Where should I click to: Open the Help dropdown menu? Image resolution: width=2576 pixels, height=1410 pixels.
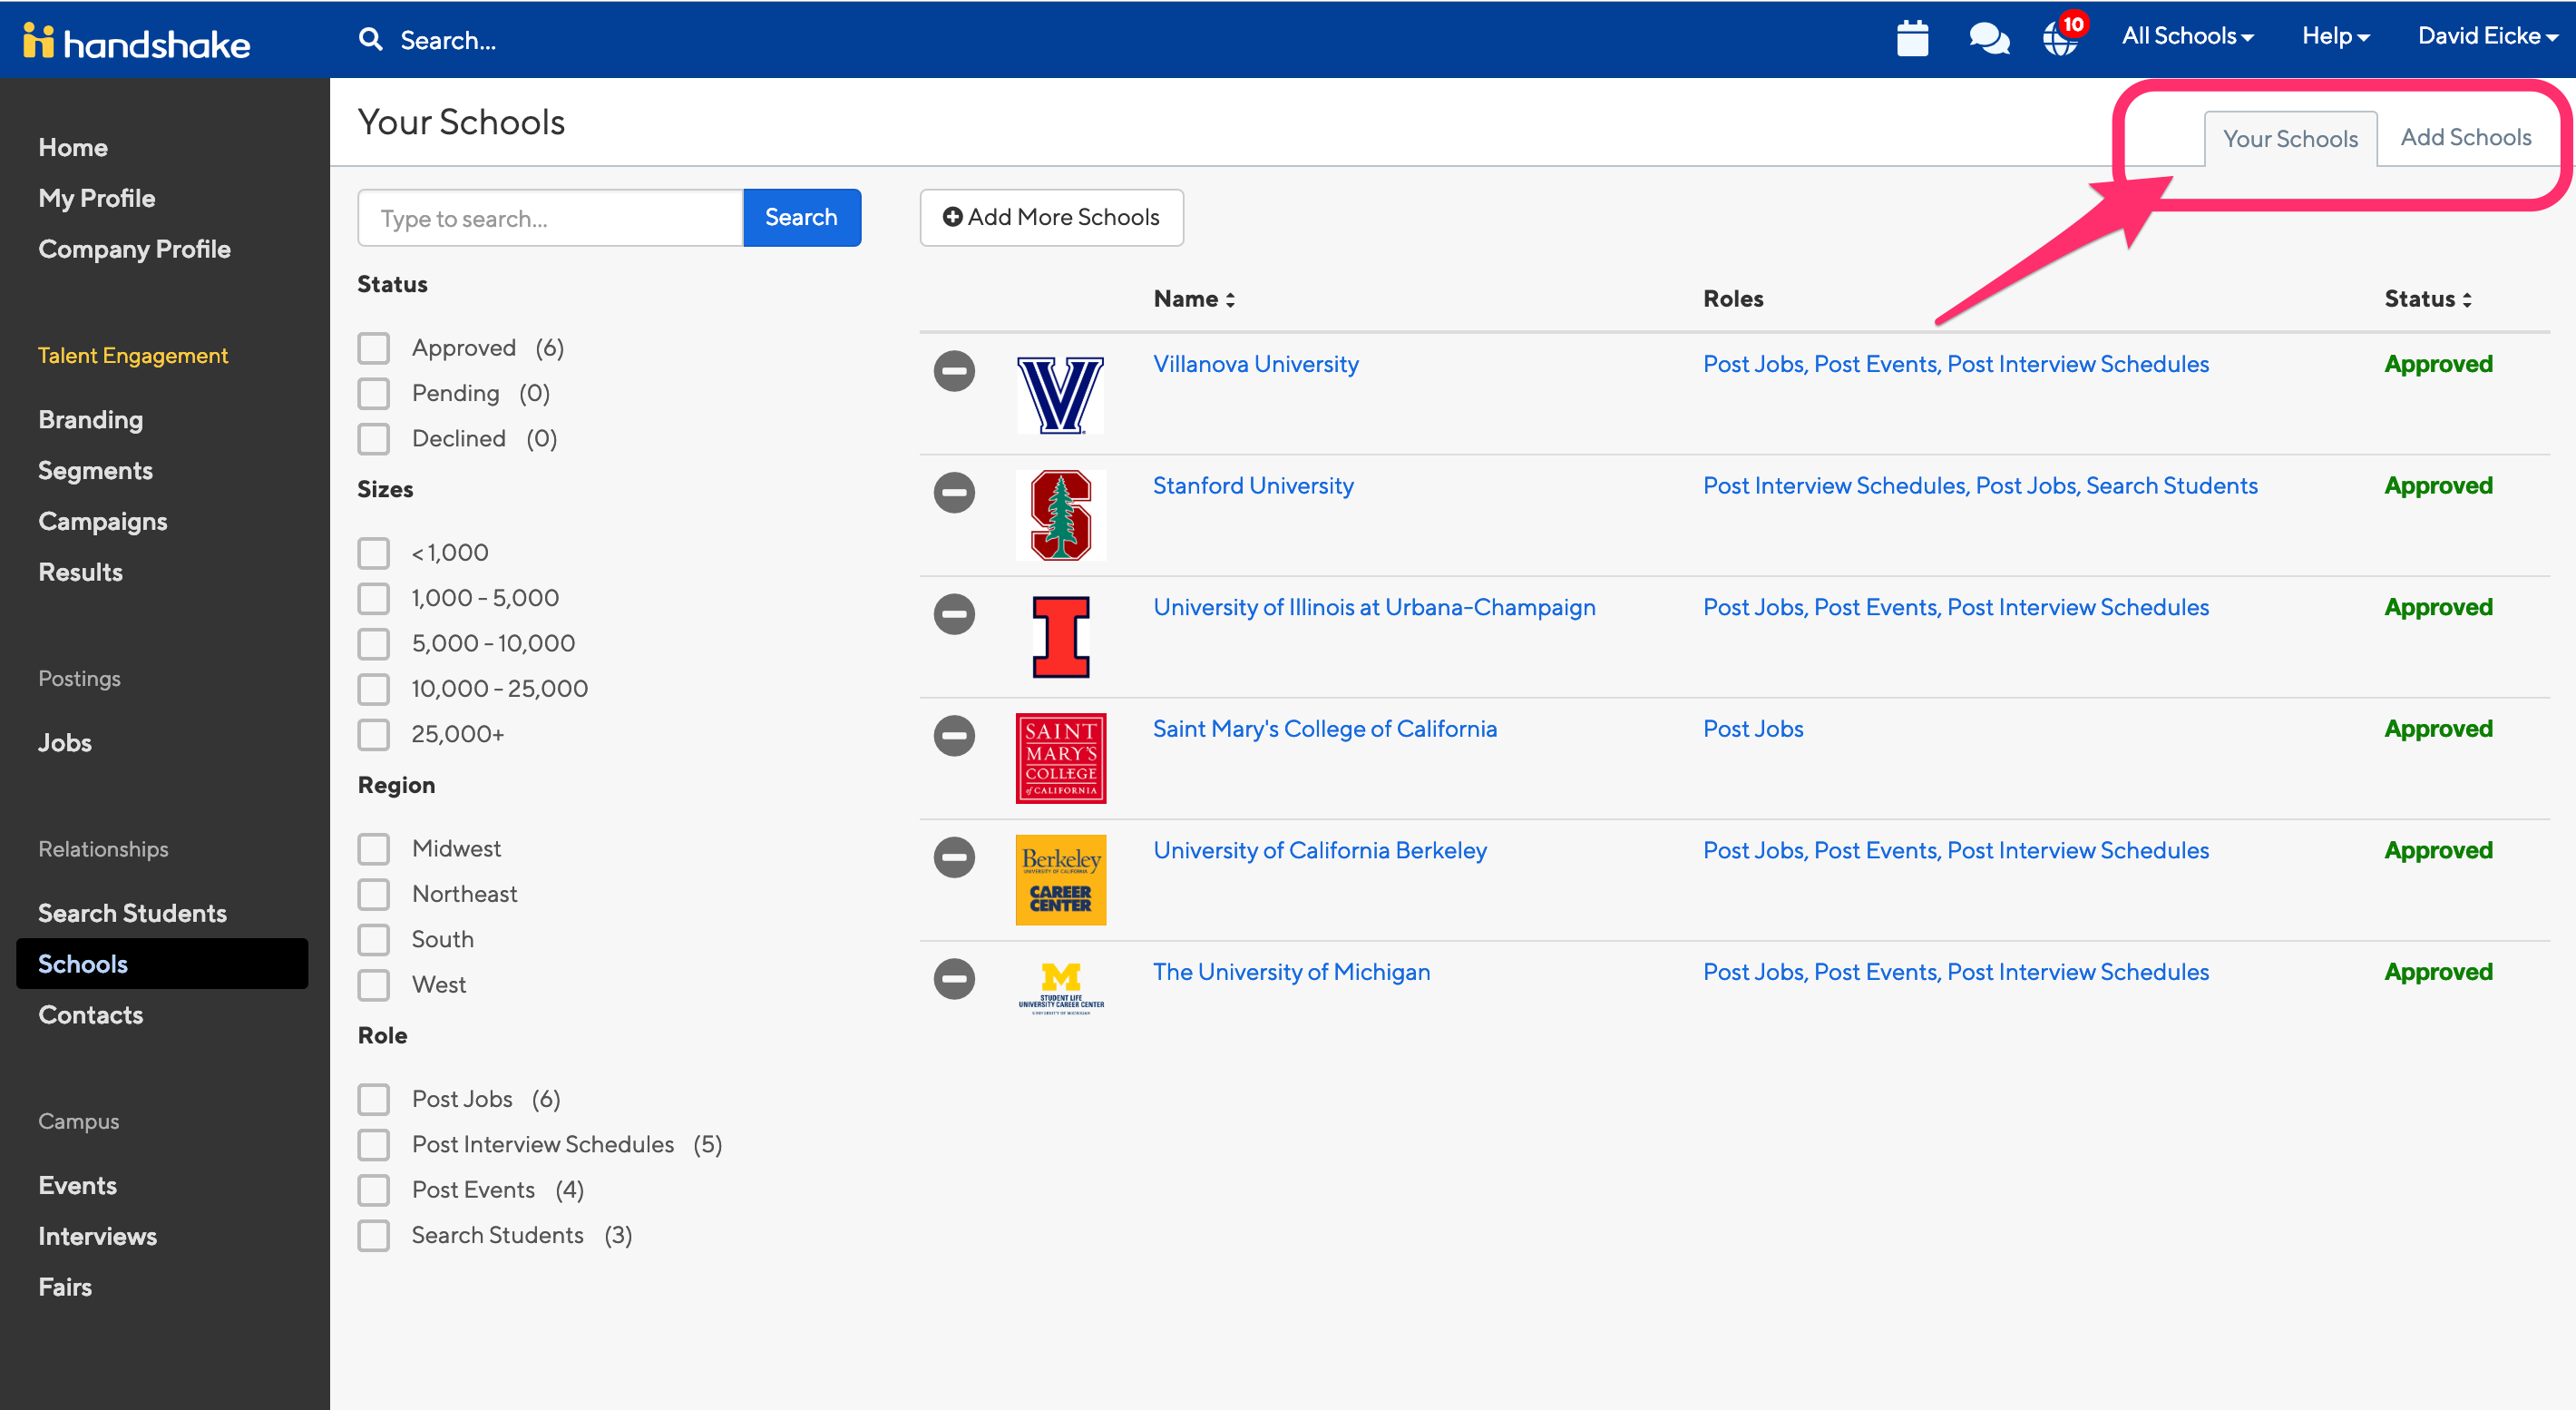(2335, 36)
